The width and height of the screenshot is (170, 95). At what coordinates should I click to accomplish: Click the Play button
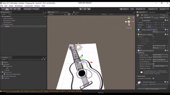click(81, 9)
